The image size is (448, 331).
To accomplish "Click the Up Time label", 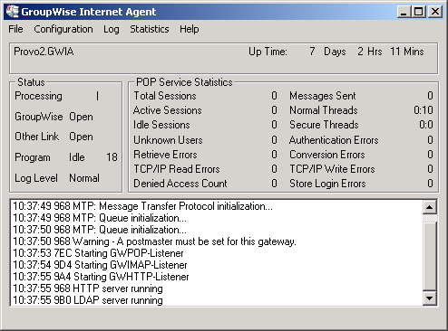I will pyautogui.click(x=268, y=52).
